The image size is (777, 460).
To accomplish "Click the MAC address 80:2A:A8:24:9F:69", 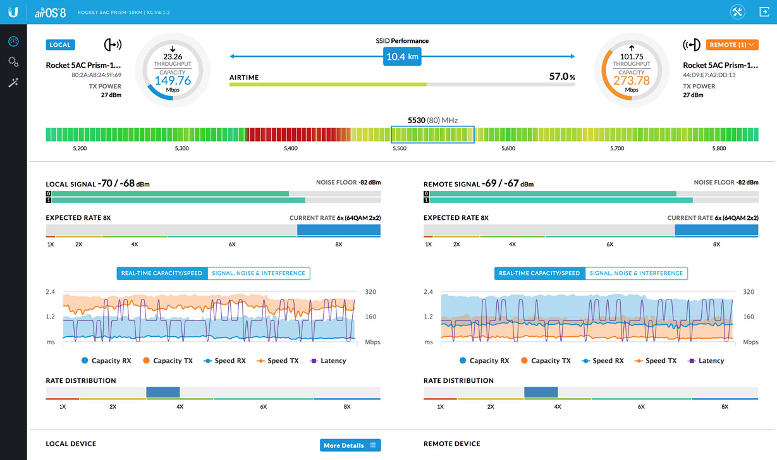I will [97, 75].
